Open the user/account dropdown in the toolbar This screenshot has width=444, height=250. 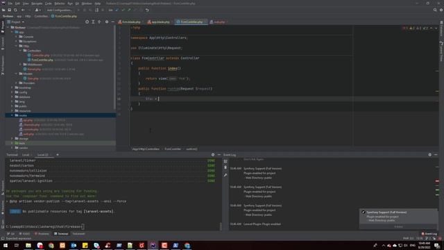(37, 10)
